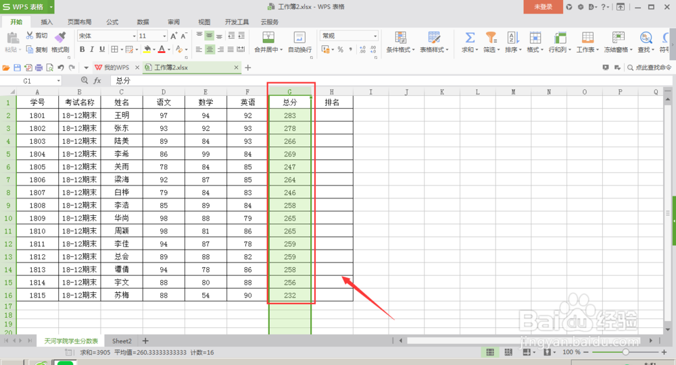Viewport: 676px width, 365px height.
Task: Expand the quick access toolbar customize arrow
Action: [87, 67]
